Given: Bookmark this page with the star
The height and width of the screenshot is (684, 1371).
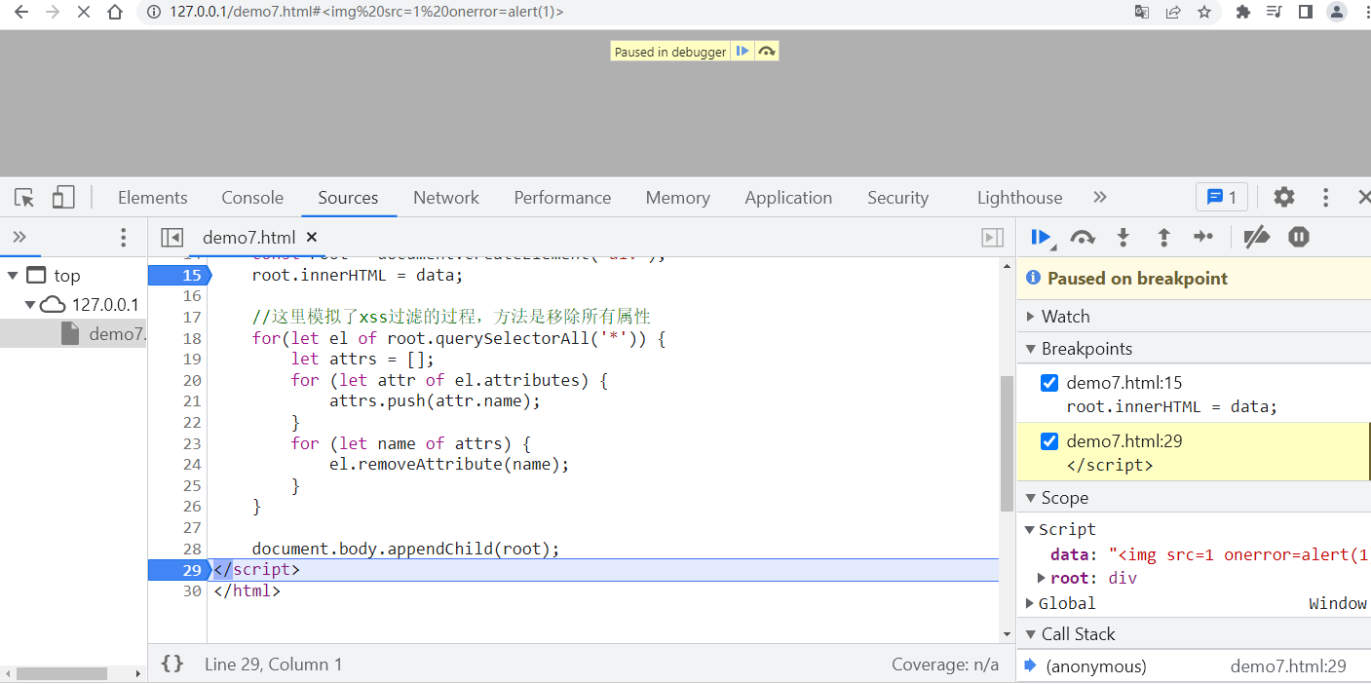Looking at the screenshot, I should click(1204, 13).
